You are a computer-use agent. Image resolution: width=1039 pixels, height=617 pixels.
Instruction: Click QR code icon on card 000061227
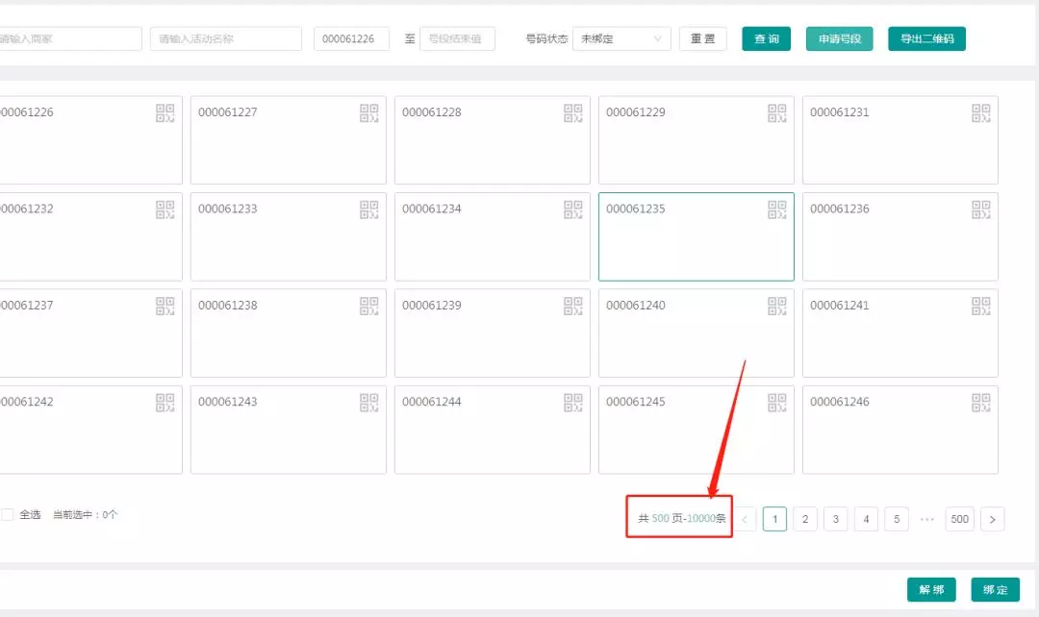point(369,113)
